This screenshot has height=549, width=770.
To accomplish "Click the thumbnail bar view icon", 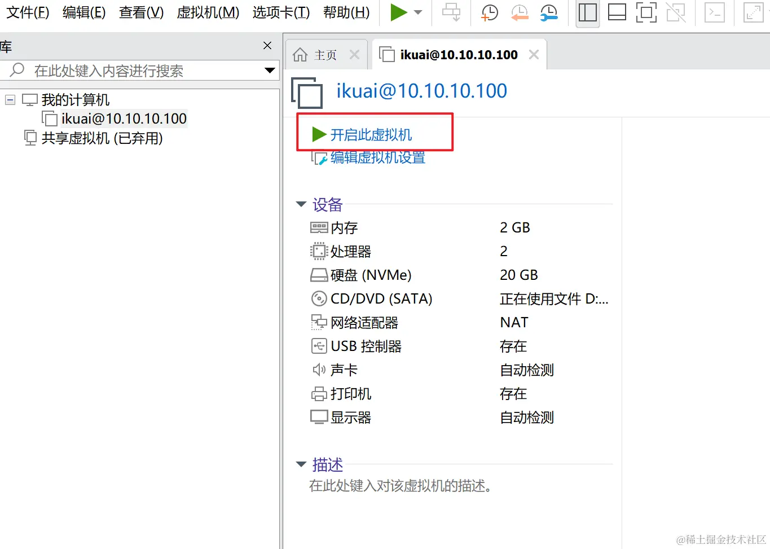I will point(617,12).
